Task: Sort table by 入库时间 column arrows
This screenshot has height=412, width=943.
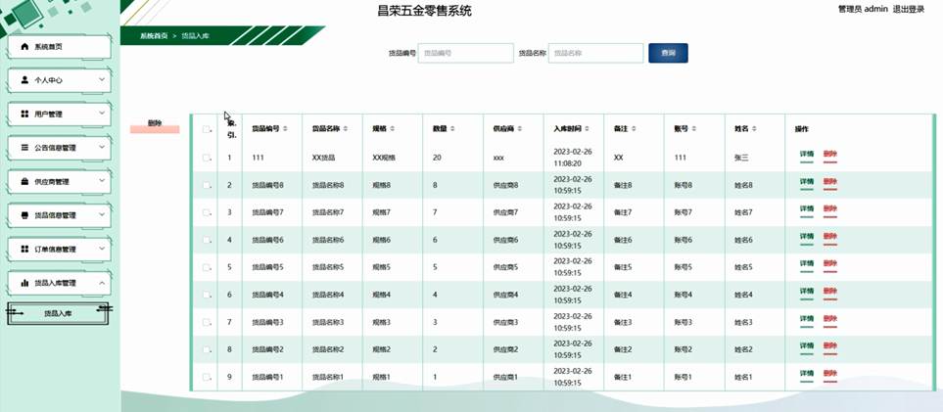Action: pyautogui.click(x=587, y=129)
